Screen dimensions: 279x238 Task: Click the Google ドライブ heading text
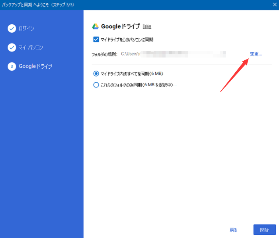[121, 26]
